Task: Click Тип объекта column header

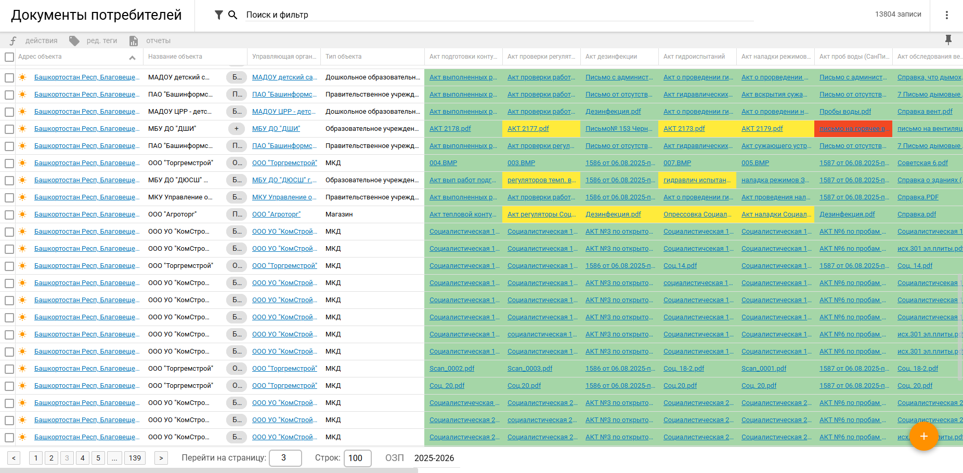Action: (343, 57)
